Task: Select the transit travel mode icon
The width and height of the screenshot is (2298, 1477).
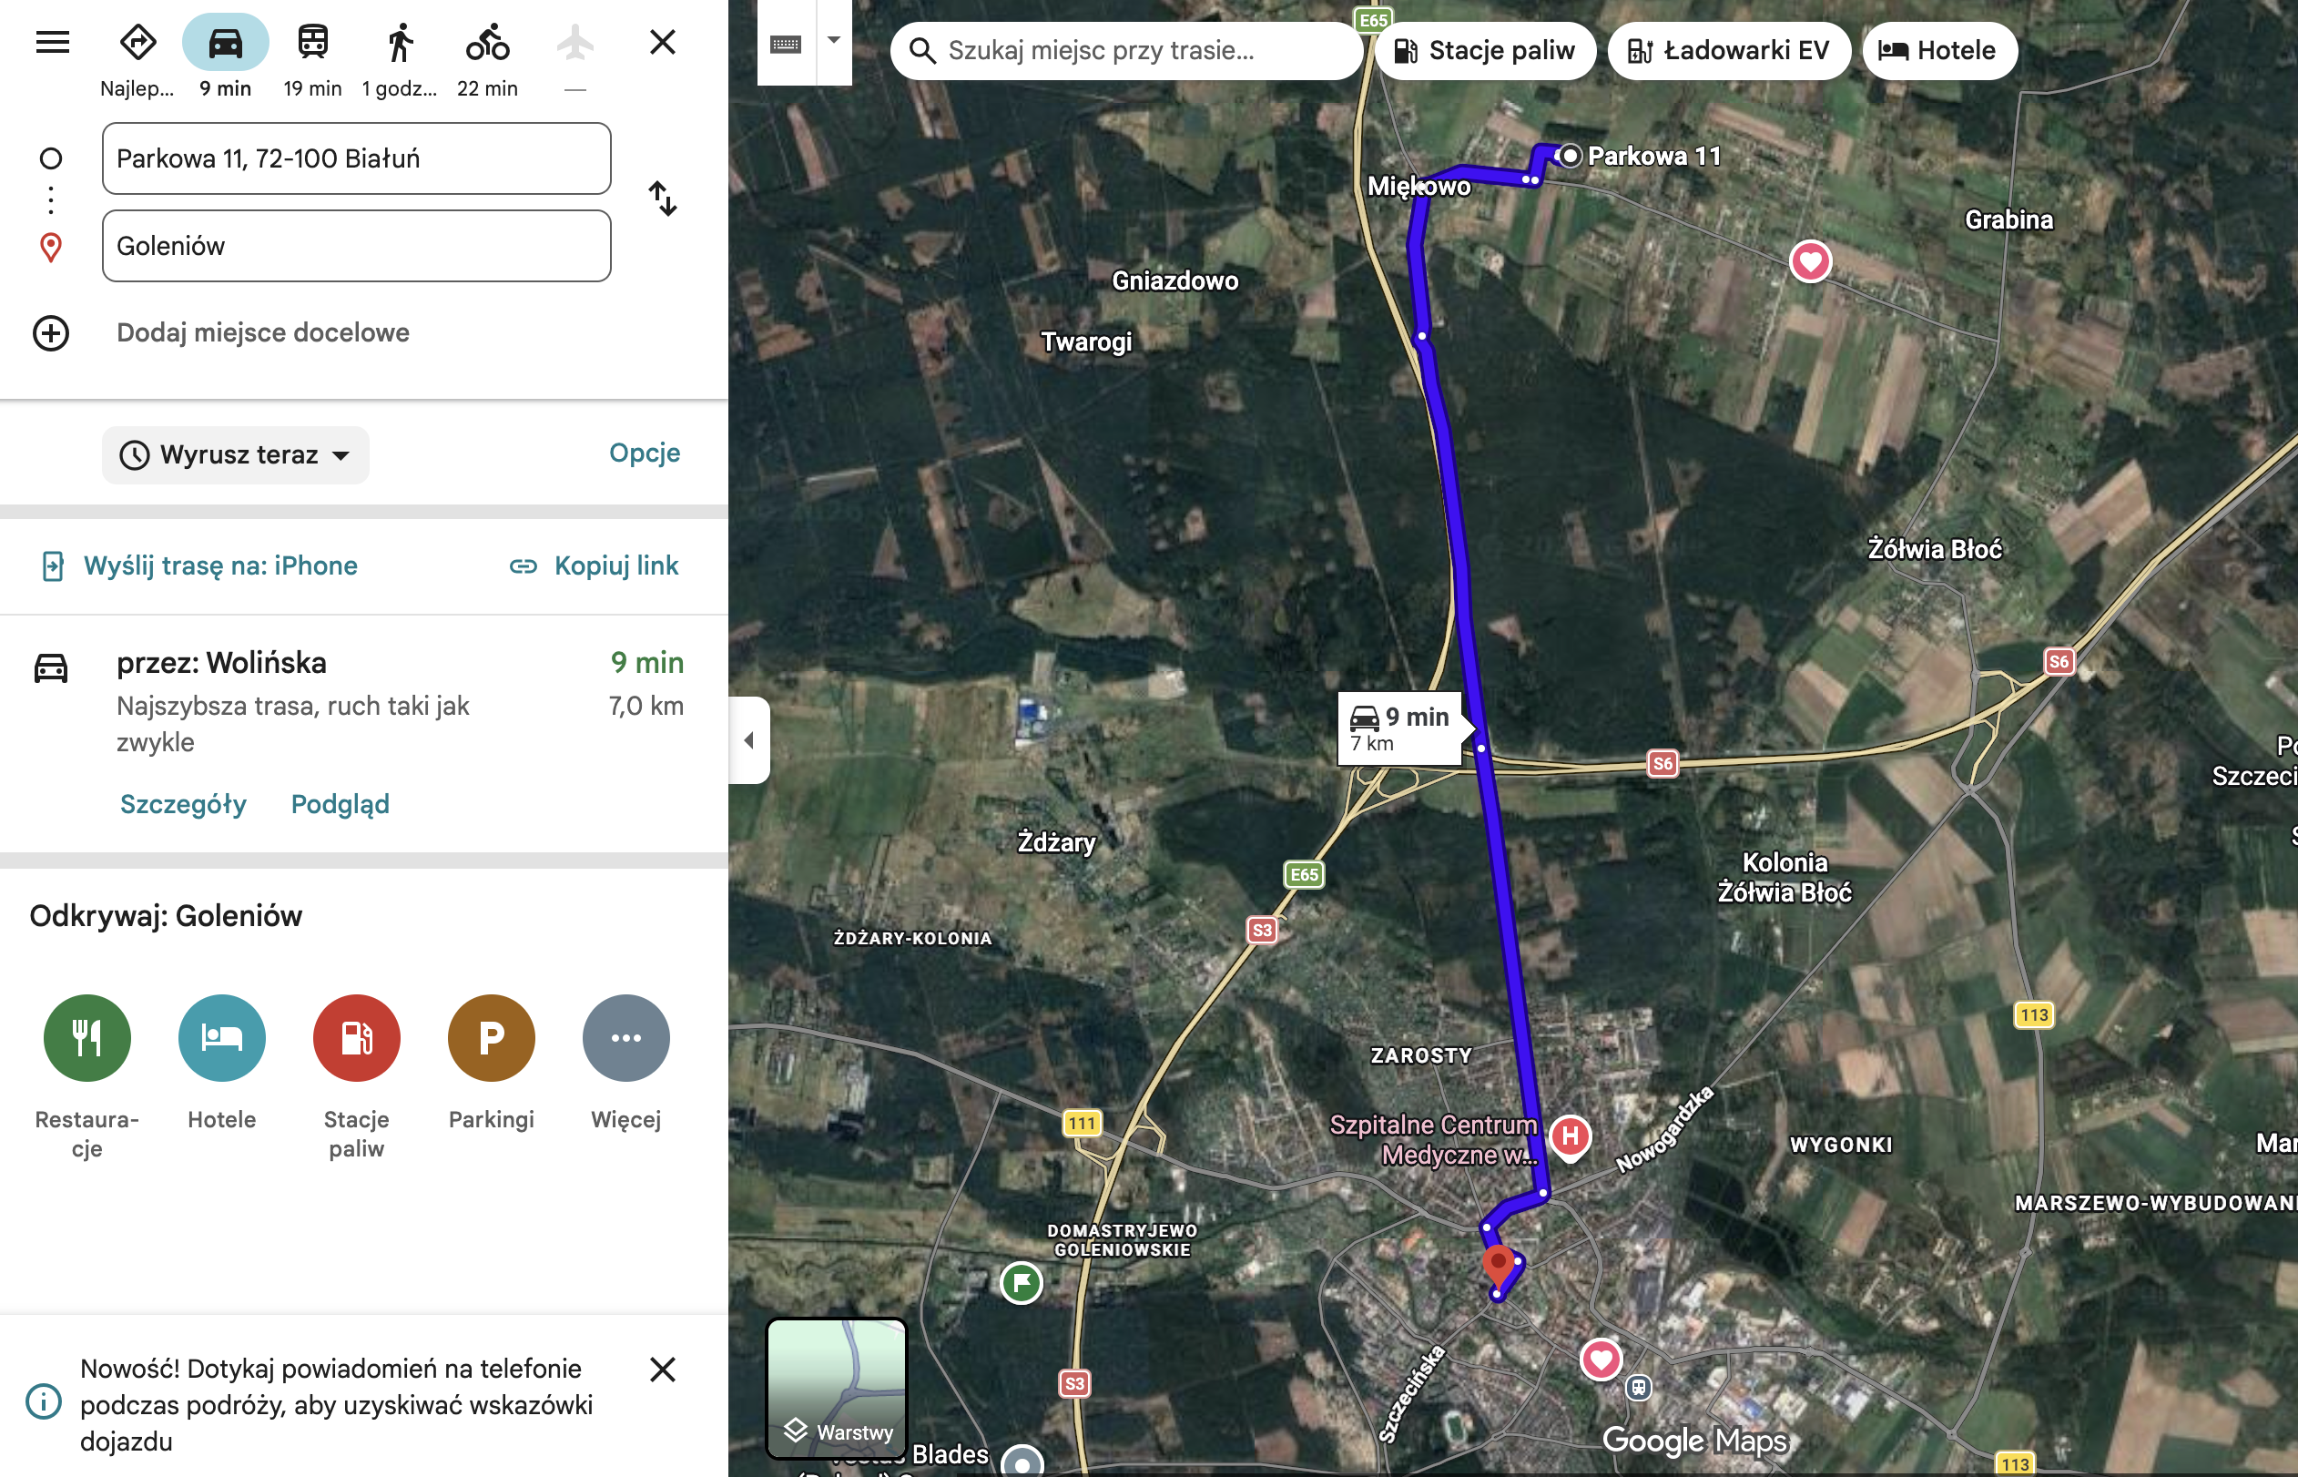Action: (312, 42)
